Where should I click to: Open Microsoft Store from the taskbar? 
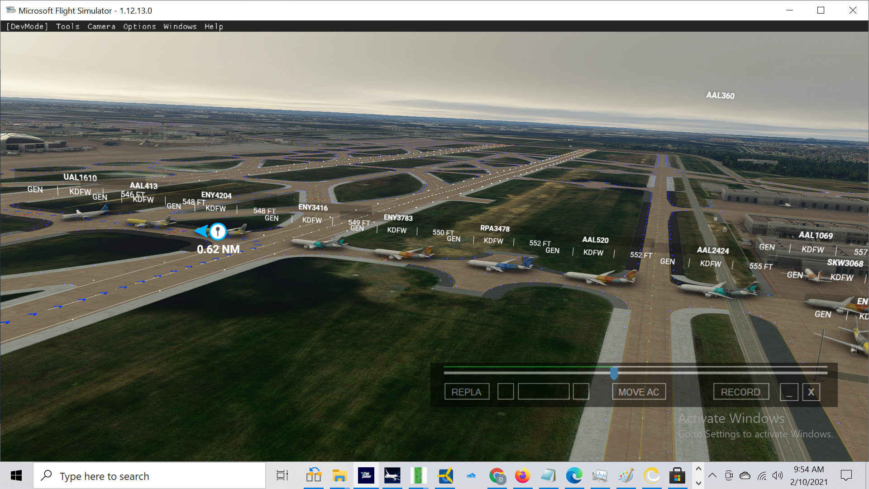coord(677,475)
